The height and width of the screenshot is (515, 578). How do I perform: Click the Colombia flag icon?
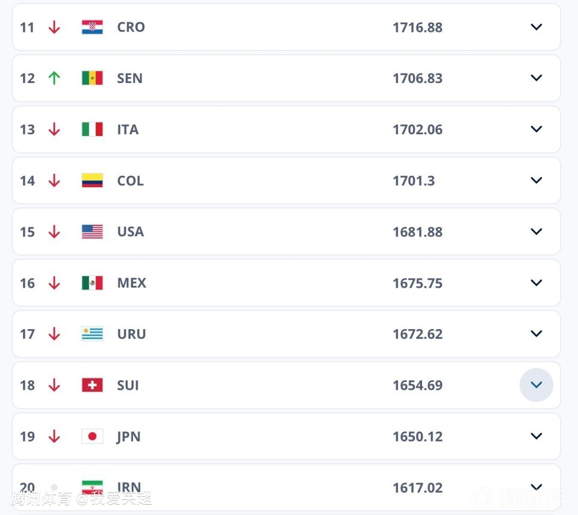point(92,180)
